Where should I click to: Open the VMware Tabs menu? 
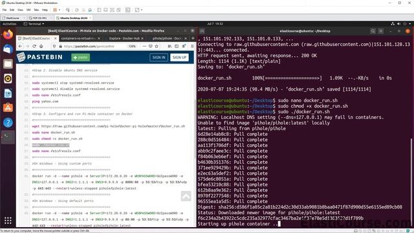pyautogui.click(x=36, y=10)
